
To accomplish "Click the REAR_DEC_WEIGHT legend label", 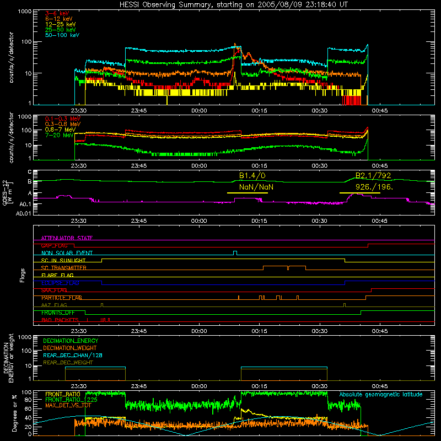I will (x=68, y=363).
